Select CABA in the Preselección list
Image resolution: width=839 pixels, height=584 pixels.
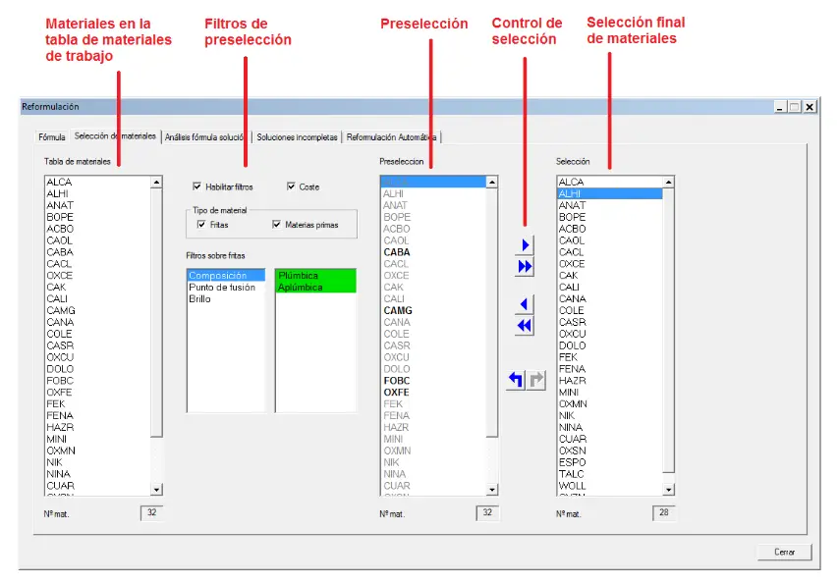pyautogui.click(x=397, y=252)
